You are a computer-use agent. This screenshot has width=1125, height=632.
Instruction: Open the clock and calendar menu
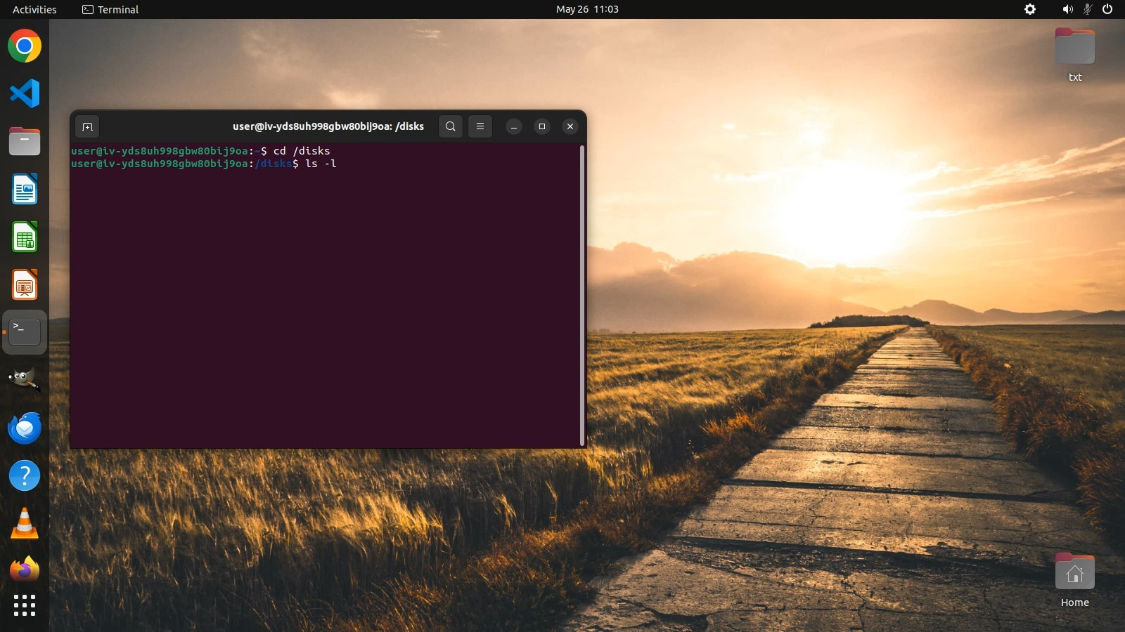coord(587,9)
